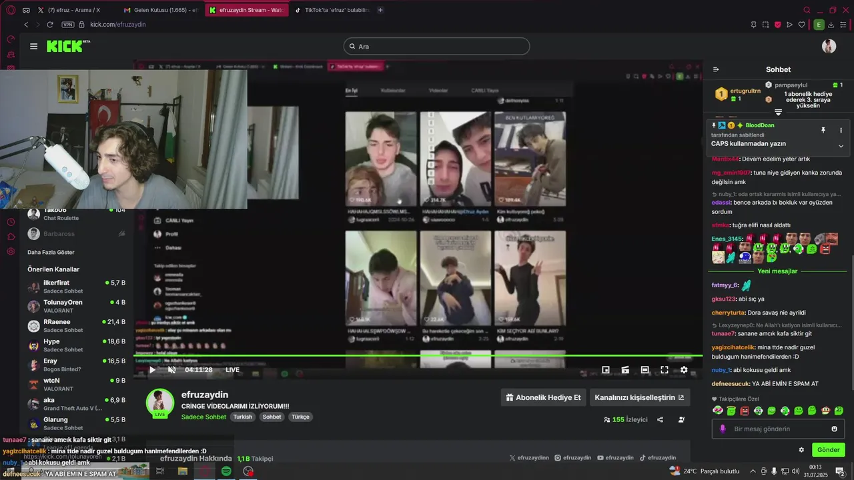854x480 pixels.
Task: Open chat settings gear
Action: pos(801,450)
